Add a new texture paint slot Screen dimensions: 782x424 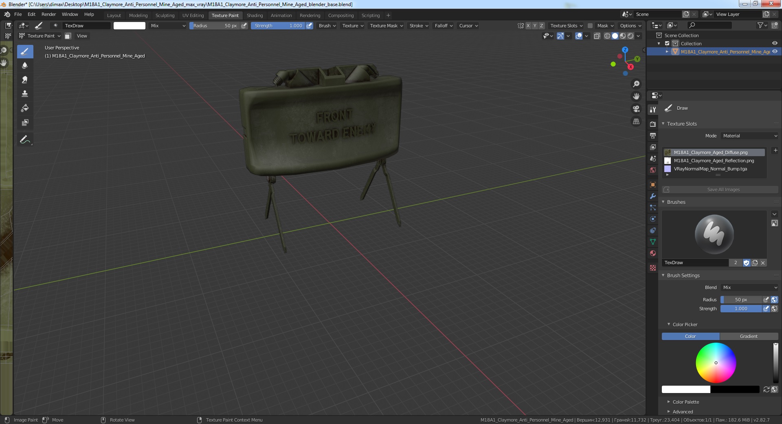pyautogui.click(x=775, y=150)
